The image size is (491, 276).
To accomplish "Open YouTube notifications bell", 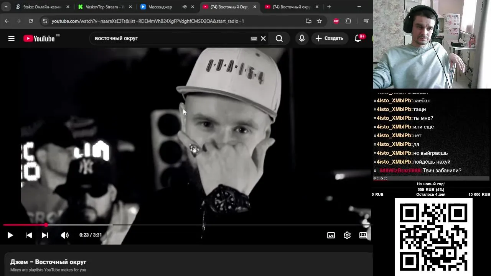I will click(358, 38).
